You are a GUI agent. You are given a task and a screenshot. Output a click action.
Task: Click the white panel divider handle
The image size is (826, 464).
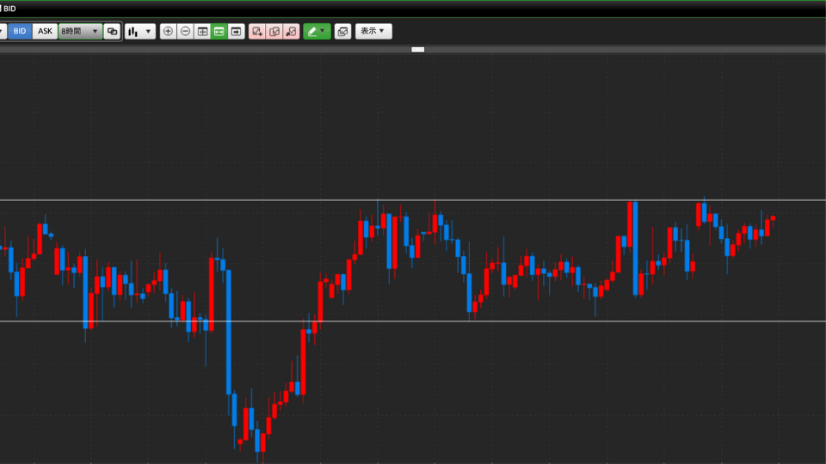tap(418, 49)
